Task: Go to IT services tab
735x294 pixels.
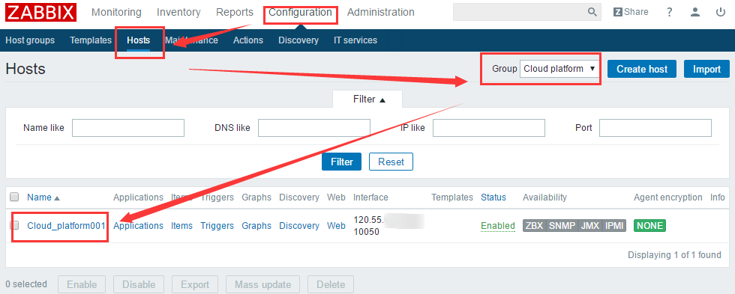Action: 355,40
